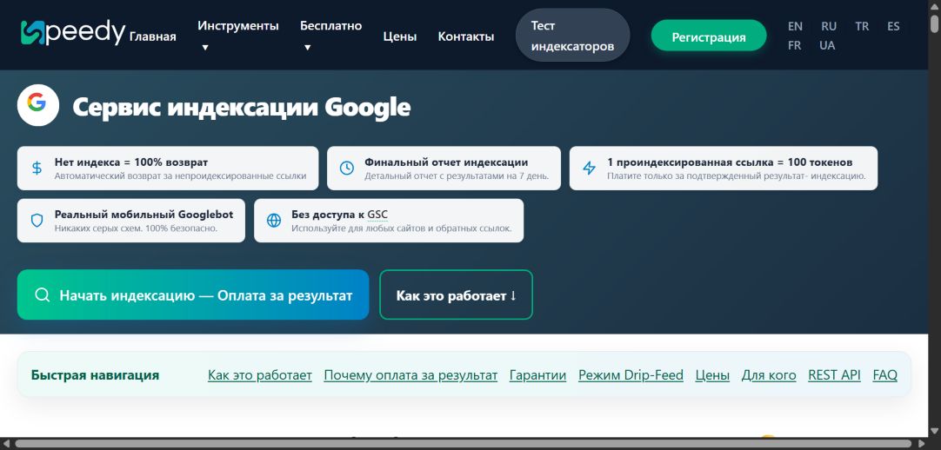Screen dimensions: 941x450
Task: Click the globe icon for GSC access
Action: (x=274, y=221)
